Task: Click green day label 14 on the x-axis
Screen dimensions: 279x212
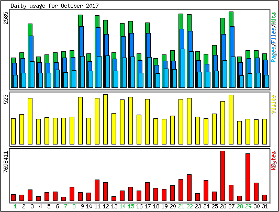Action: (122, 206)
